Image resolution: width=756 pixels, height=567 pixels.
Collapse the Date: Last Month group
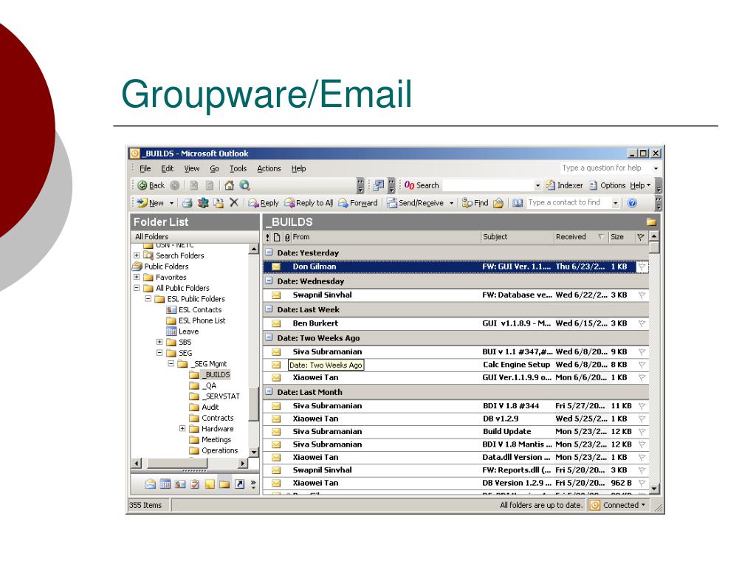(x=269, y=391)
